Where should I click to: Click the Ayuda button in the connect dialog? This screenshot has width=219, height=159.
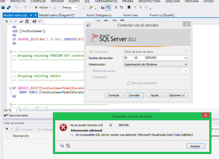click(x=155, y=95)
